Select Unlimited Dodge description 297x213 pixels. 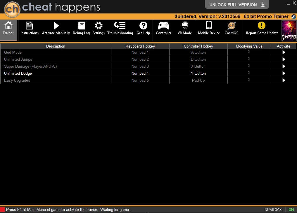tap(18, 73)
